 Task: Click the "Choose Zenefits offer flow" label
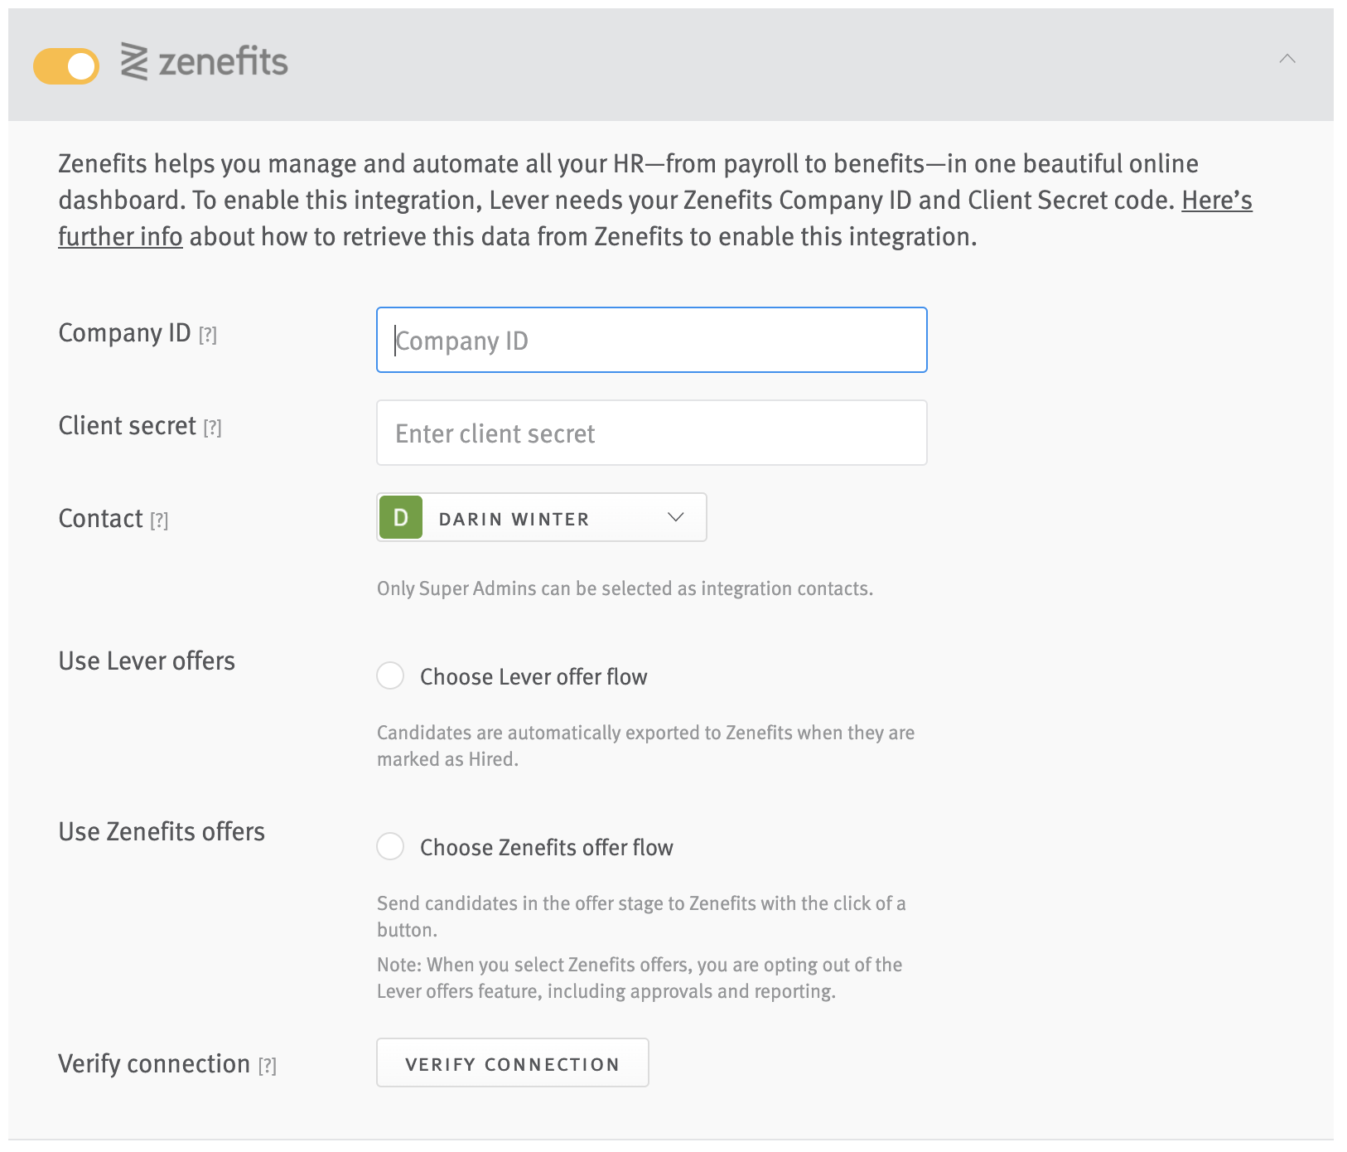pos(546,848)
